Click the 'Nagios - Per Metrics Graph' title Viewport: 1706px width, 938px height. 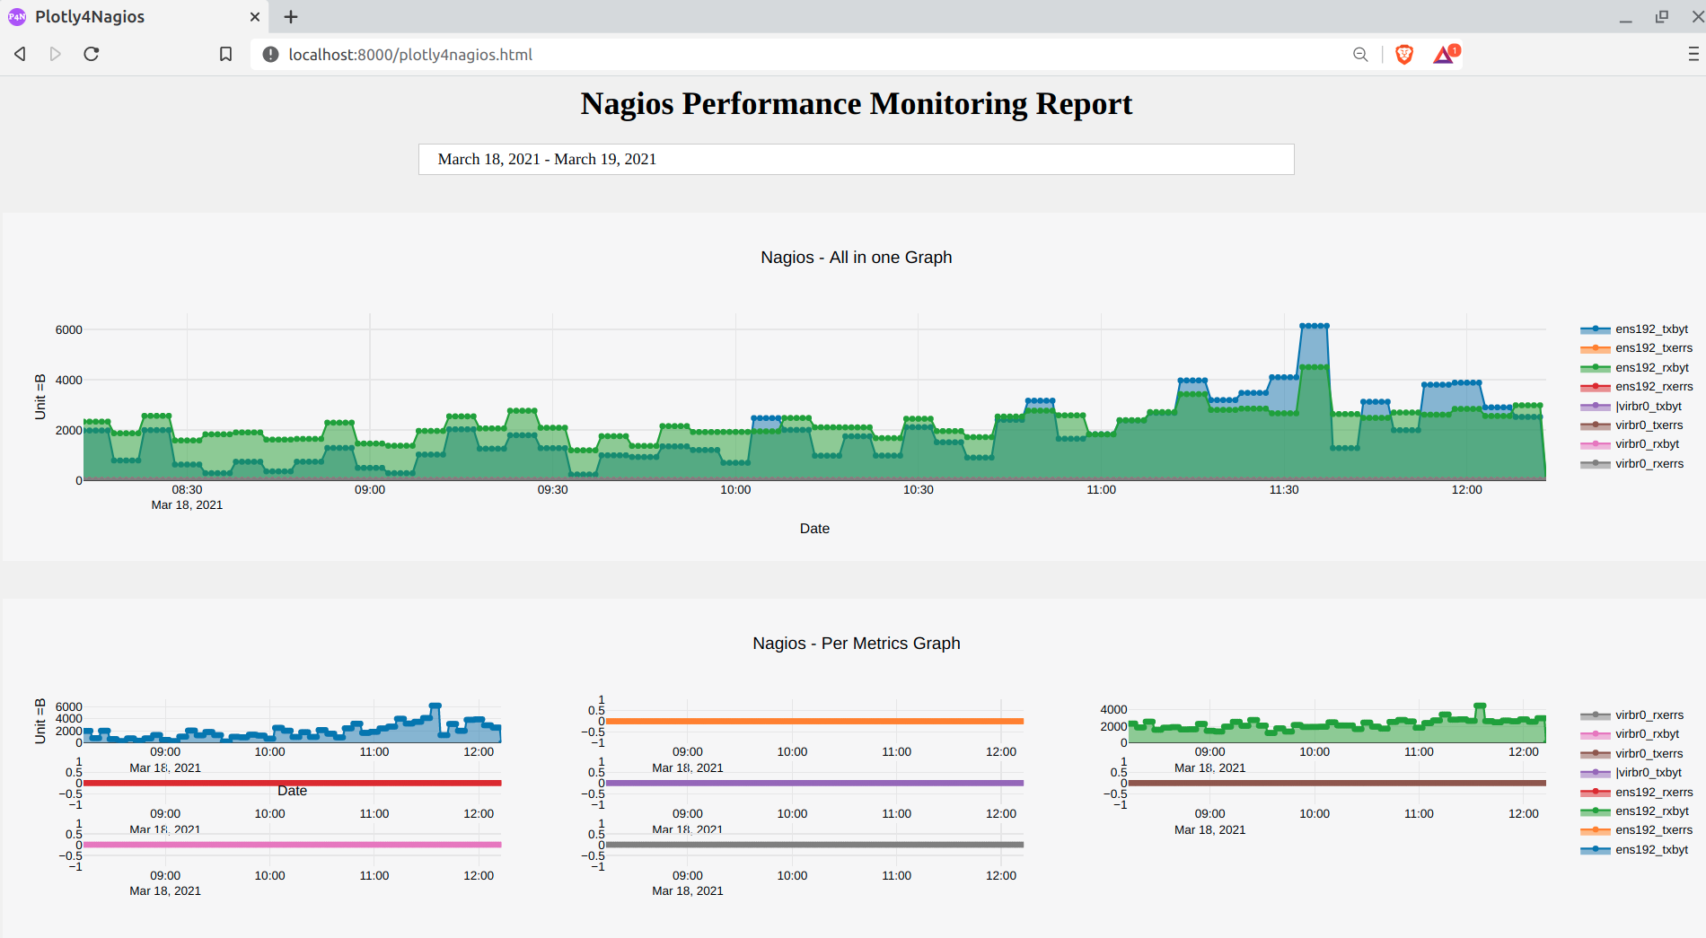tap(856, 644)
